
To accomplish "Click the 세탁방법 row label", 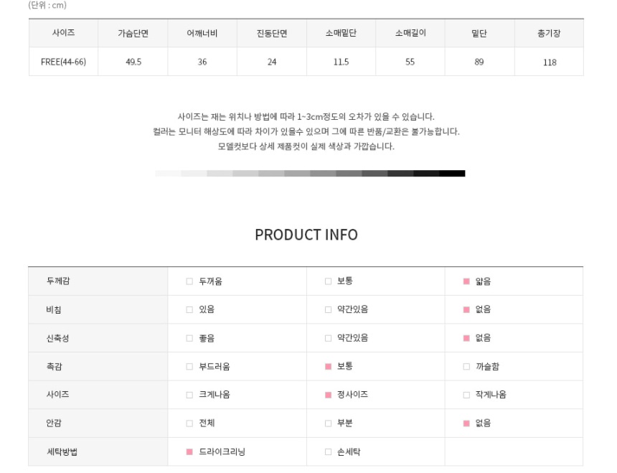I will tap(62, 451).
